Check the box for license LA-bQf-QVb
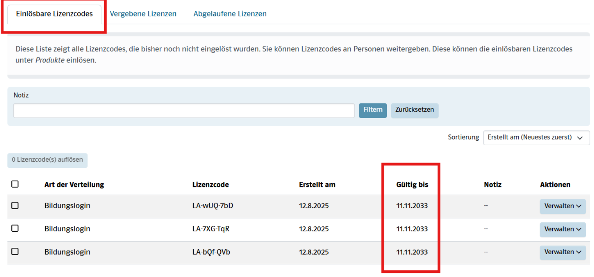 [x=15, y=252]
